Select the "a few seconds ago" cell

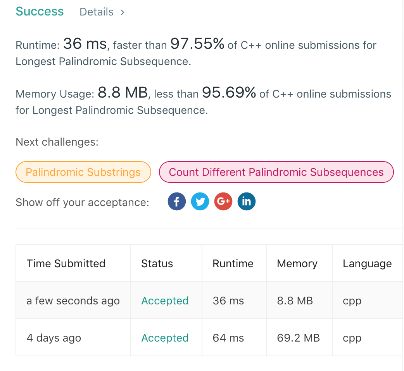point(73,301)
